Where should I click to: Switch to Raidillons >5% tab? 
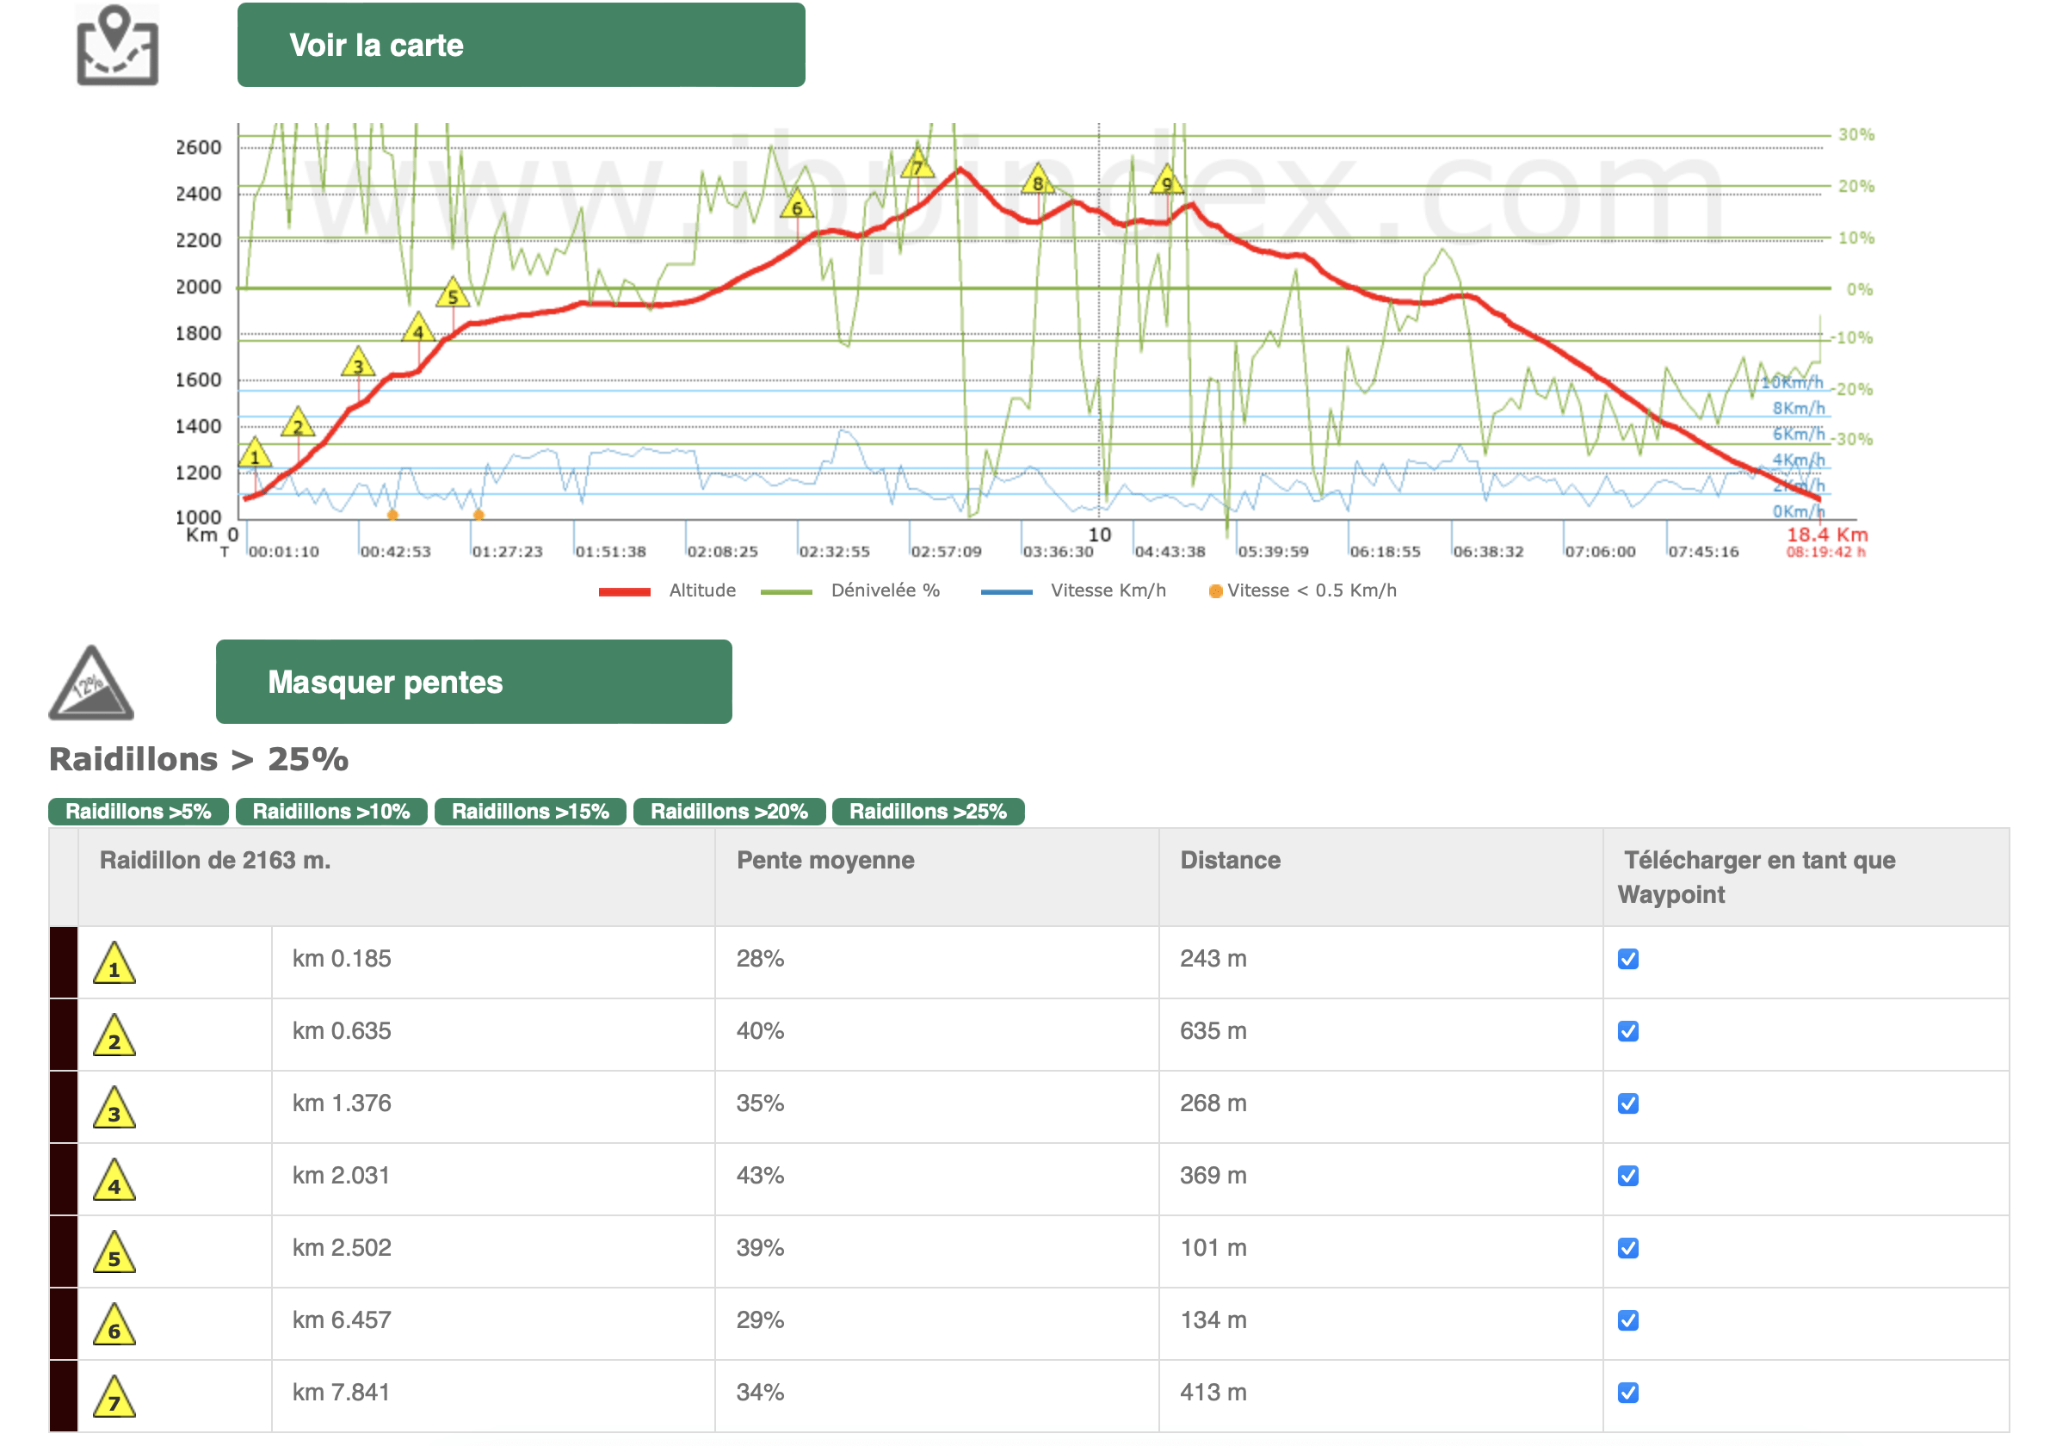[x=139, y=812]
